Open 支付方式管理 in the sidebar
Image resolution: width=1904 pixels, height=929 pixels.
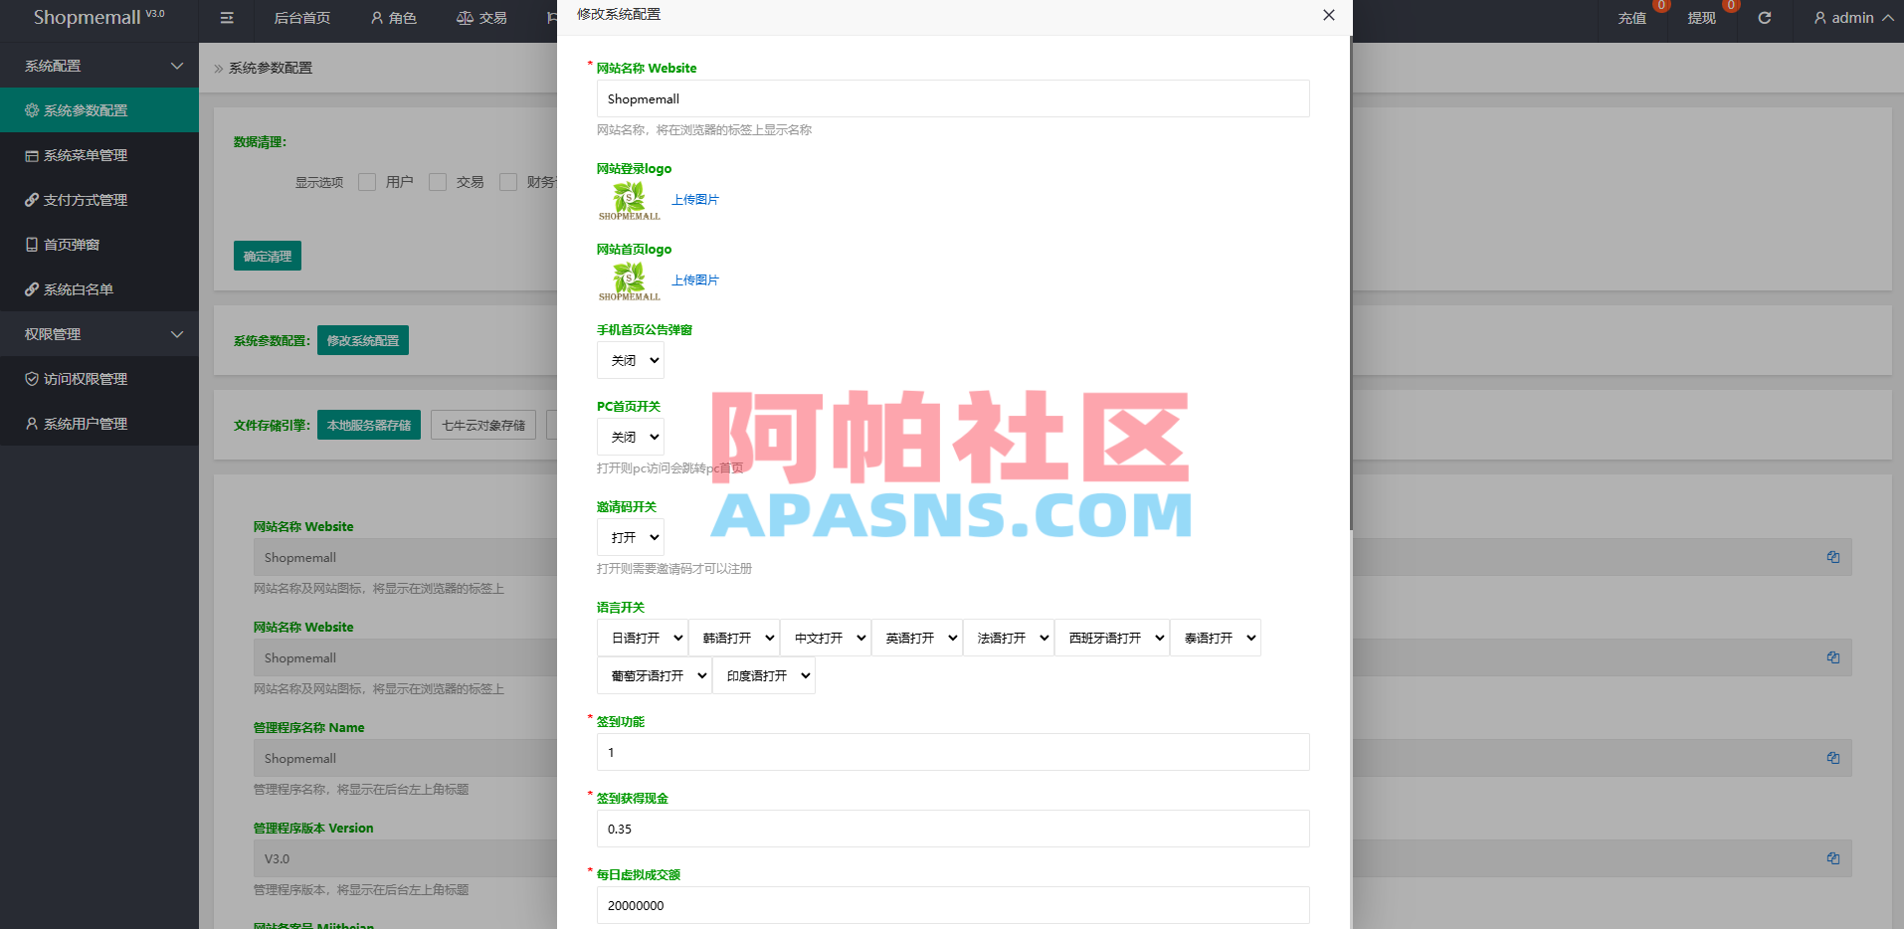point(85,200)
